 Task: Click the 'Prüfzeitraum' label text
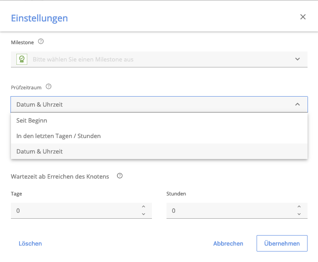pos(26,87)
